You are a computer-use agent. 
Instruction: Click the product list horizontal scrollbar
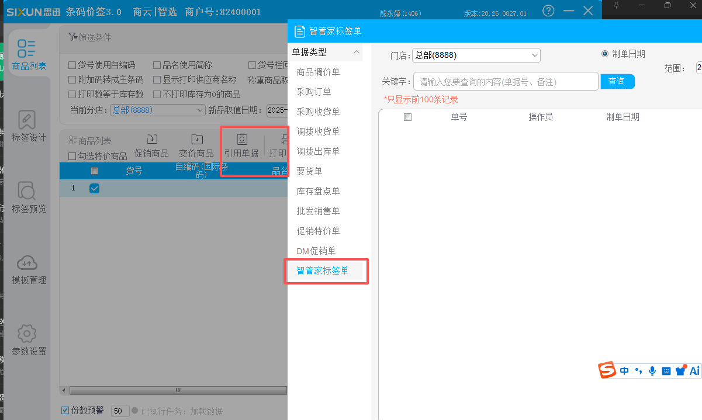point(179,390)
